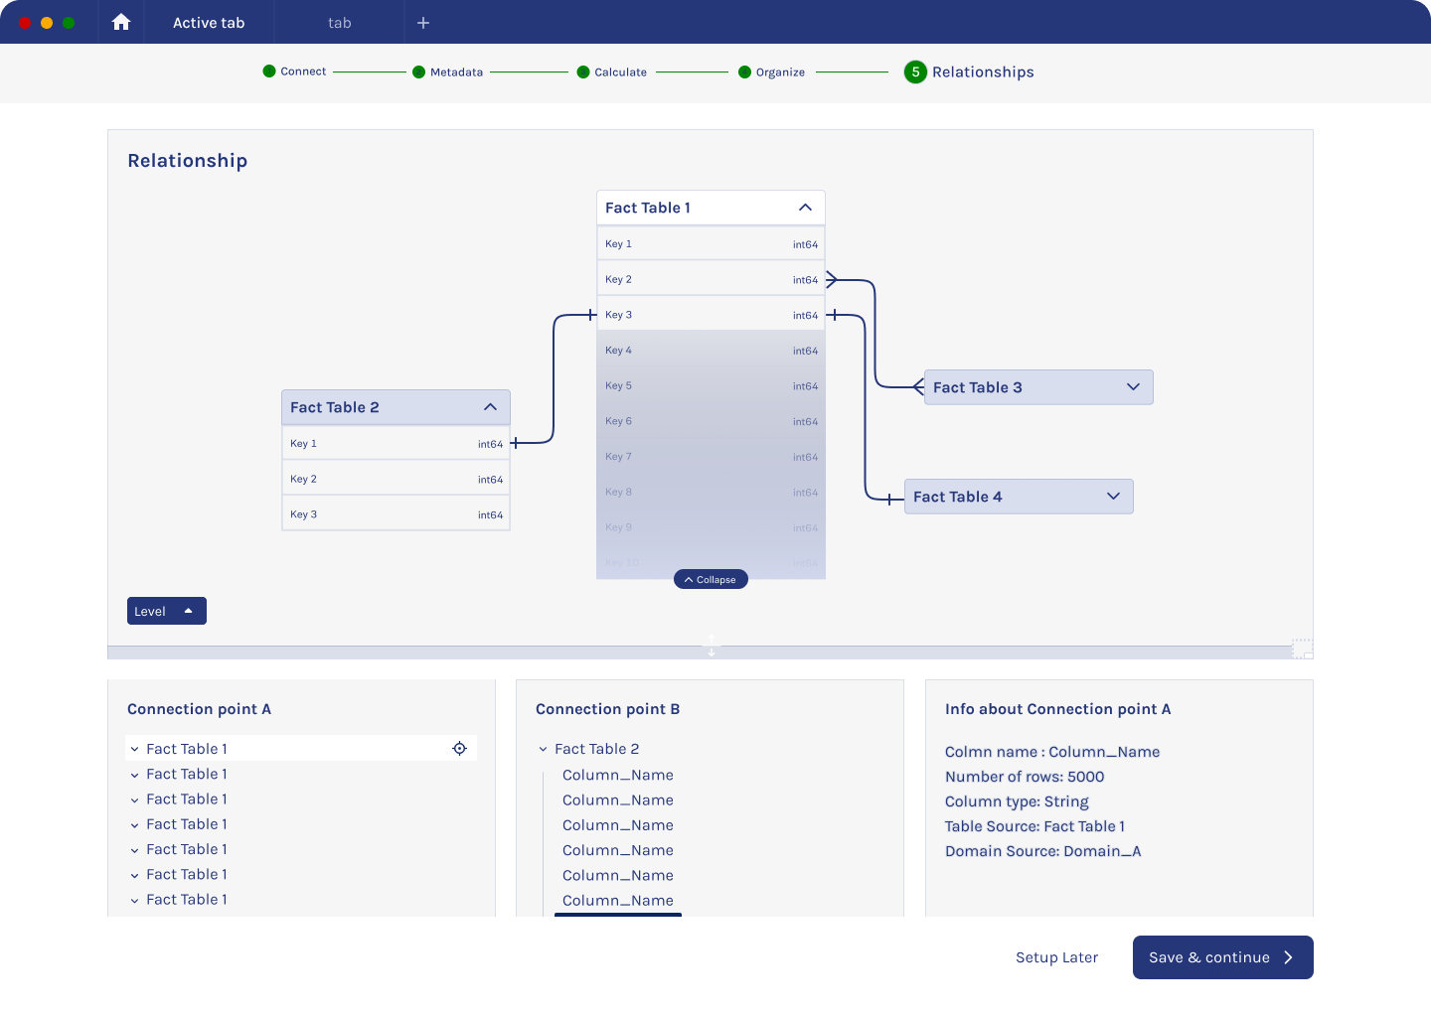
Task: Select the Active tab
Action: pyautogui.click(x=209, y=23)
